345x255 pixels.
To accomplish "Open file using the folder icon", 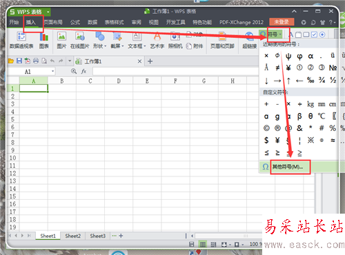I will coord(11,61).
